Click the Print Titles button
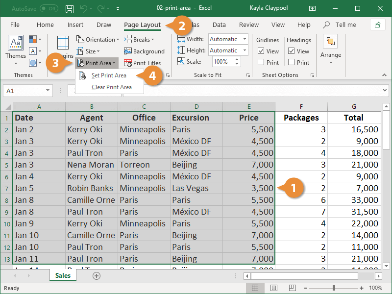 142,63
